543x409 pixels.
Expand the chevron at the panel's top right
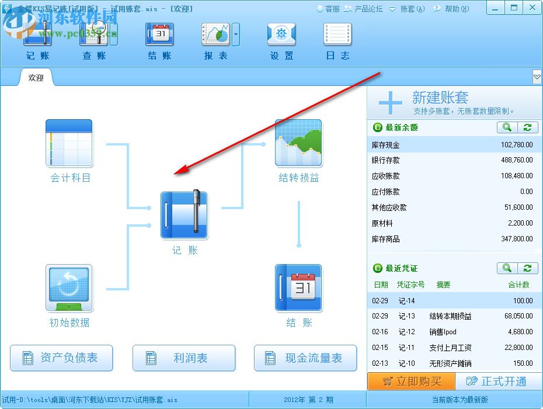click(537, 77)
